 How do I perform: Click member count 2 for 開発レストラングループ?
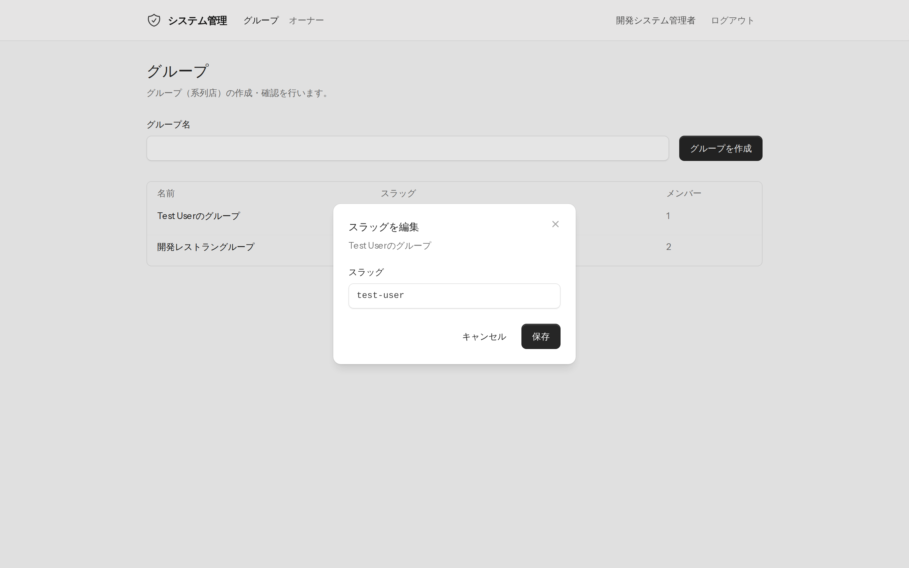pos(668,247)
